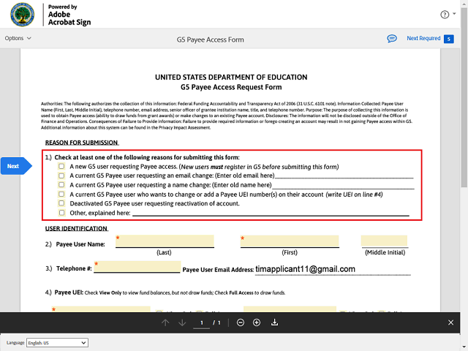Tick the 'Other, explained here' checkbox

[x=61, y=213]
